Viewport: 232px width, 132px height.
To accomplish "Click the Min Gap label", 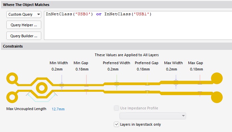I will point(81,63).
